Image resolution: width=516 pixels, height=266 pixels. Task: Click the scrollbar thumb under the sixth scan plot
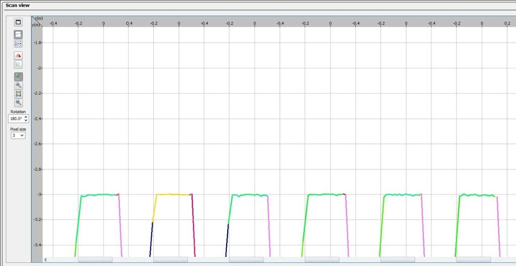[473, 260]
